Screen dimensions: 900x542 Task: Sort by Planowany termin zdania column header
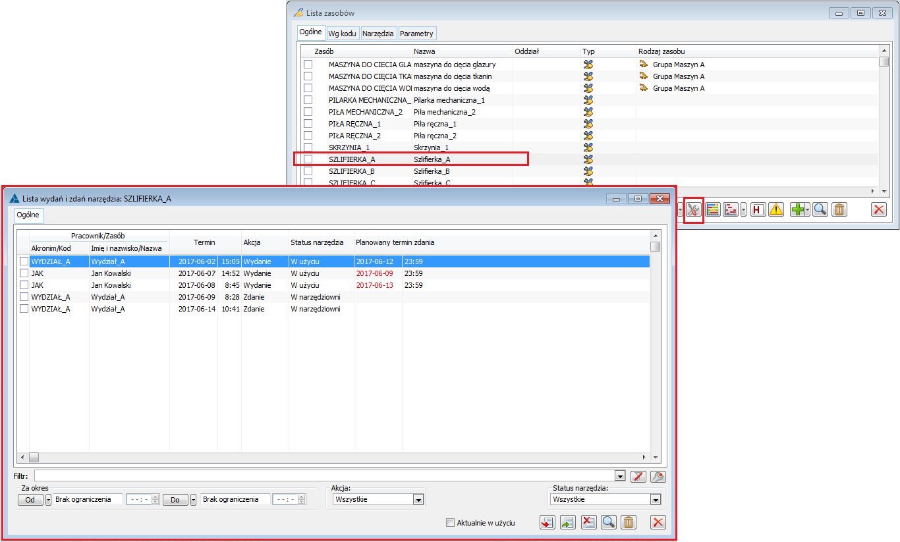coord(395,242)
